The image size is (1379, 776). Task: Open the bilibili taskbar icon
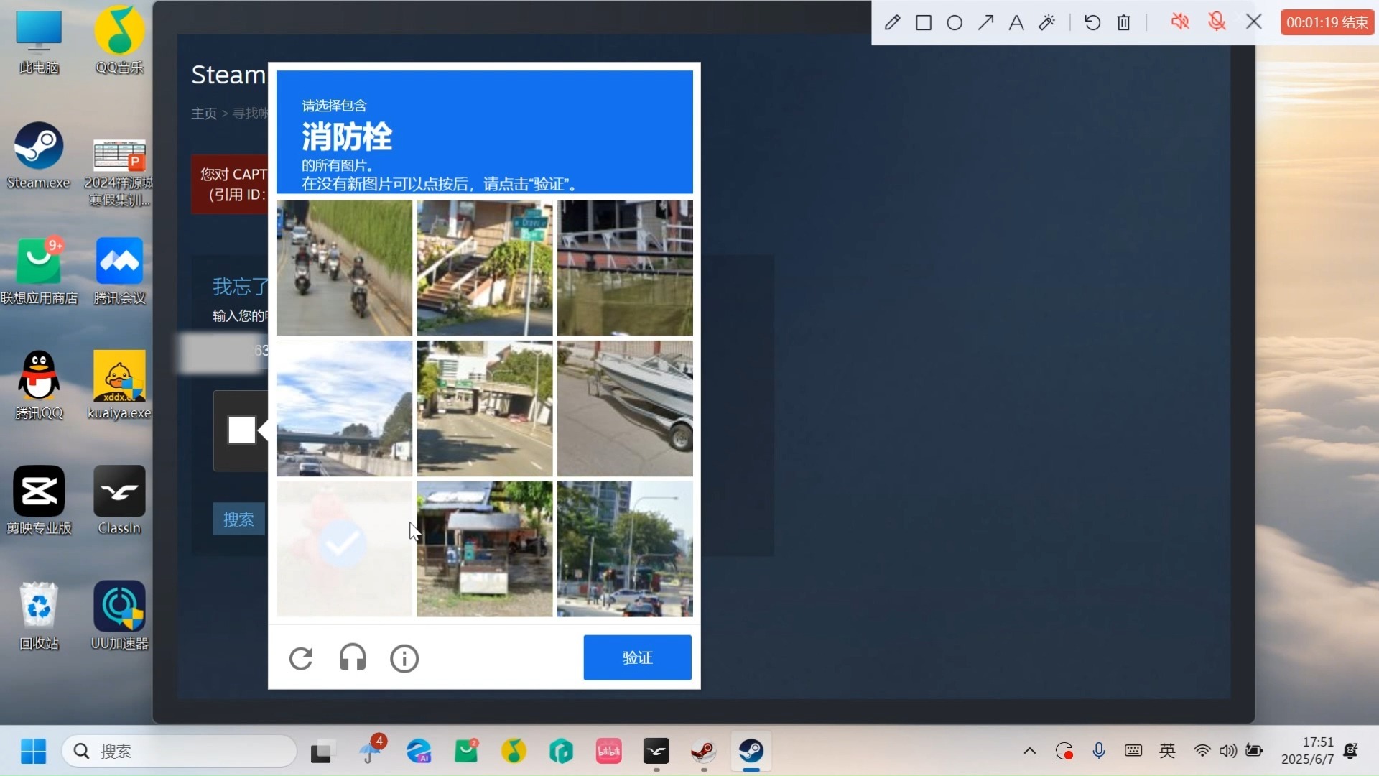pos(609,752)
